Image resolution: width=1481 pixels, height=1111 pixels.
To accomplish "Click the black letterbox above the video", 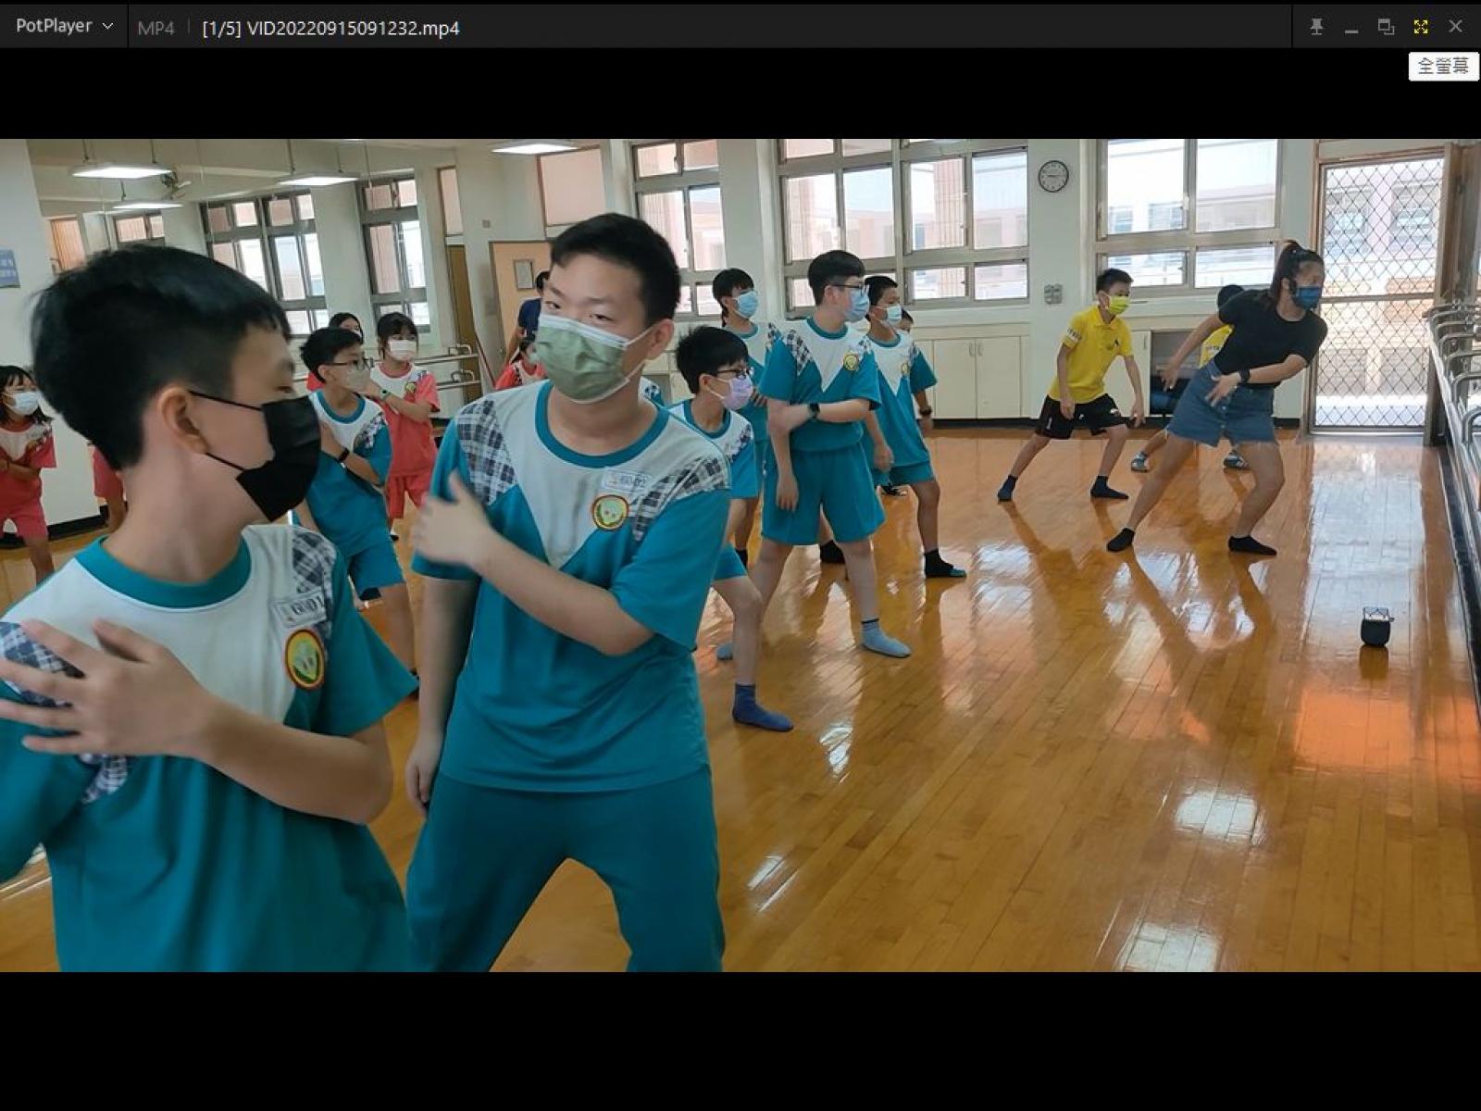I will click(x=740, y=94).
